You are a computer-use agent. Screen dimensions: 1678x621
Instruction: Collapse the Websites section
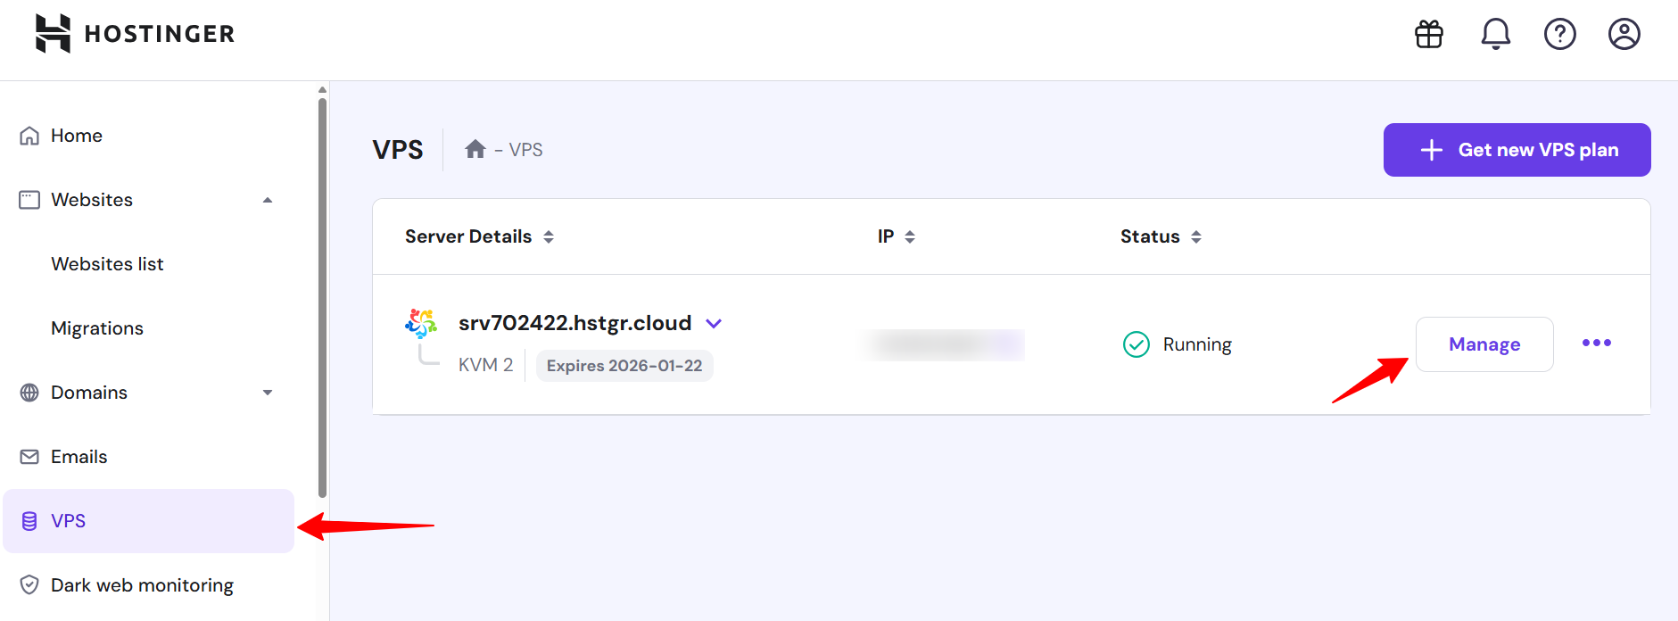pos(267,199)
